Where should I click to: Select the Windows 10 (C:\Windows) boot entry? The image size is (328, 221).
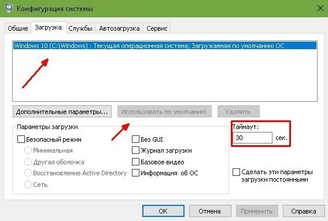tap(165, 46)
